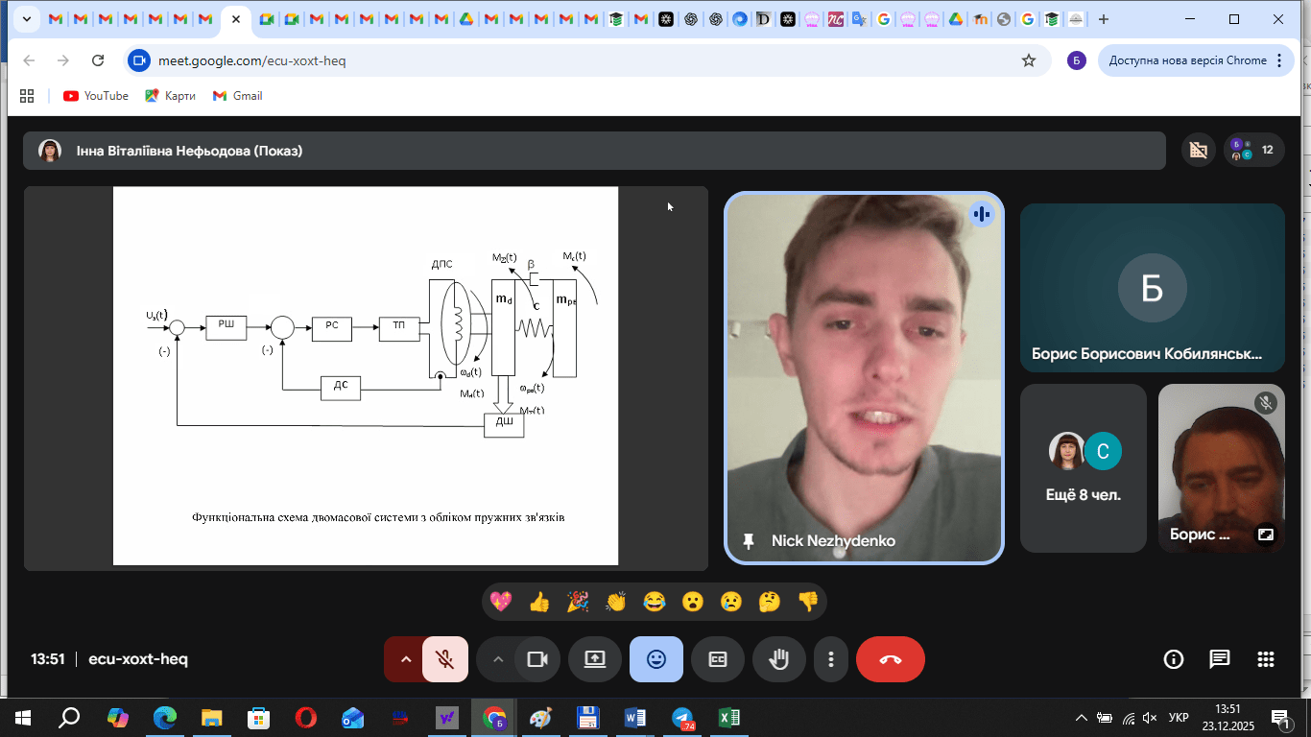Turn on captions with the CC button
This screenshot has width=1311, height=737.
pos(718,659)
